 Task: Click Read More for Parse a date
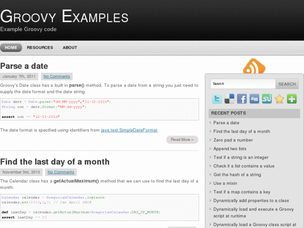[182, 140]
